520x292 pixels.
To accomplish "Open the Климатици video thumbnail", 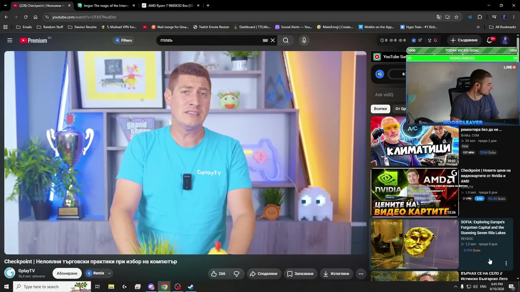I will coord(414,141).
